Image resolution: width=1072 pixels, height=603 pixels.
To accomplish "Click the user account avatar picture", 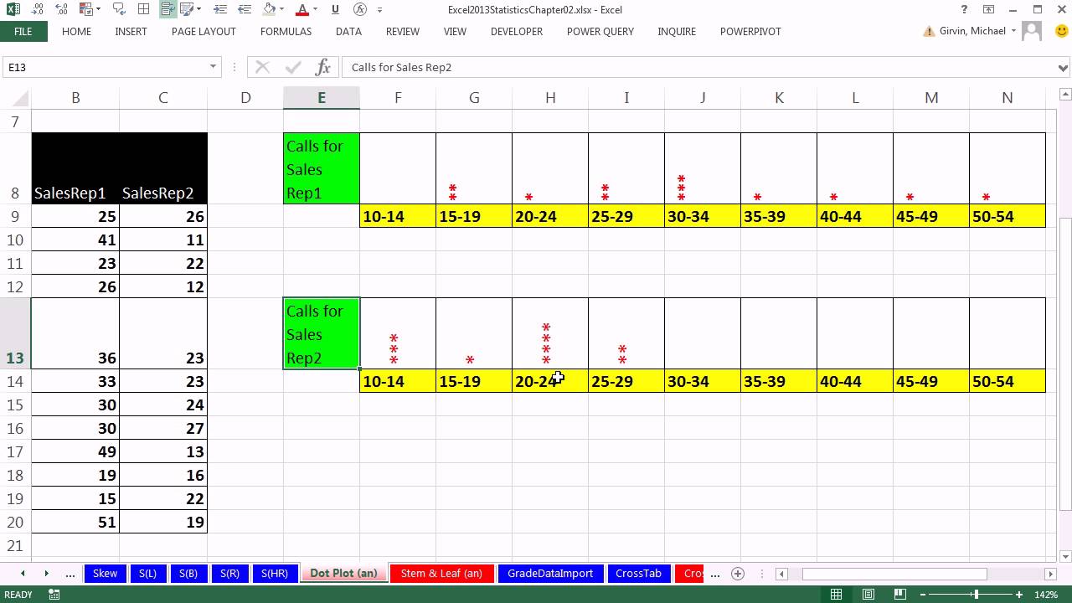I will (x=1033, y=31).
